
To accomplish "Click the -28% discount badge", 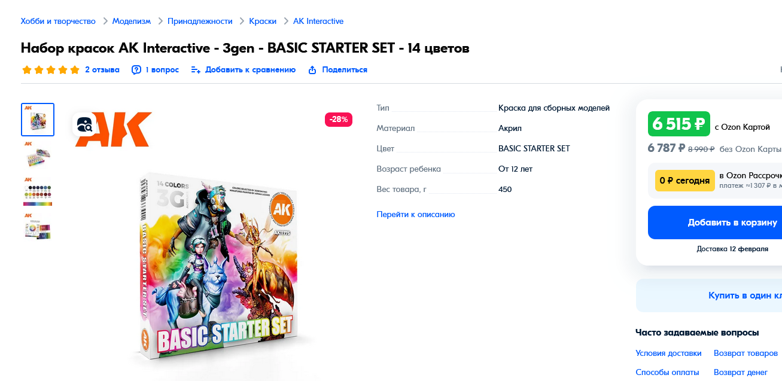I will (x=339, y=119).
